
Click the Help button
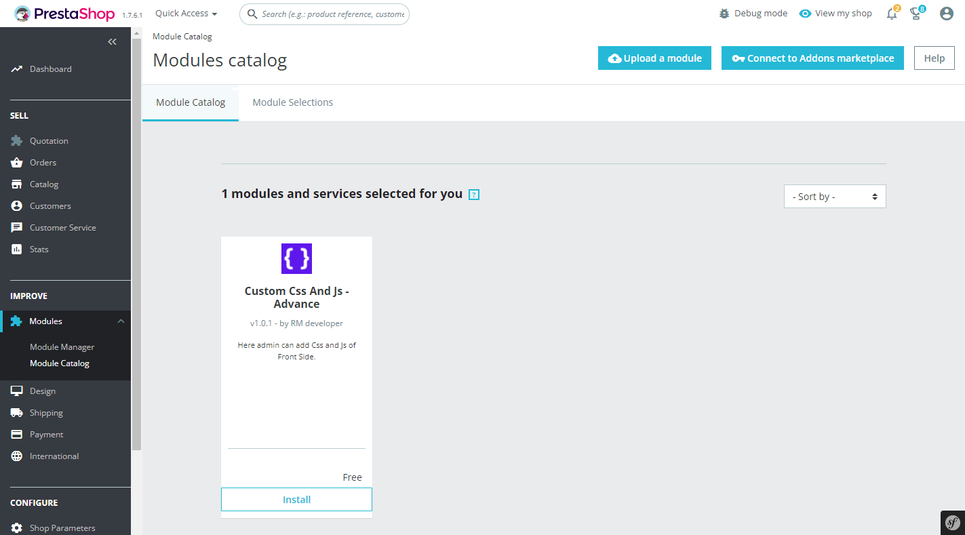point(934,58)
